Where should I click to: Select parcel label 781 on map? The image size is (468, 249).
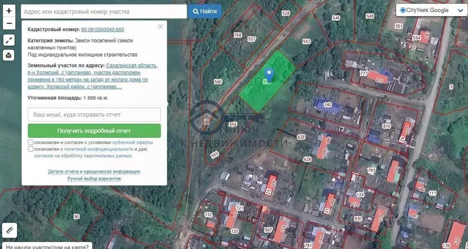click(x=308, y=245)
